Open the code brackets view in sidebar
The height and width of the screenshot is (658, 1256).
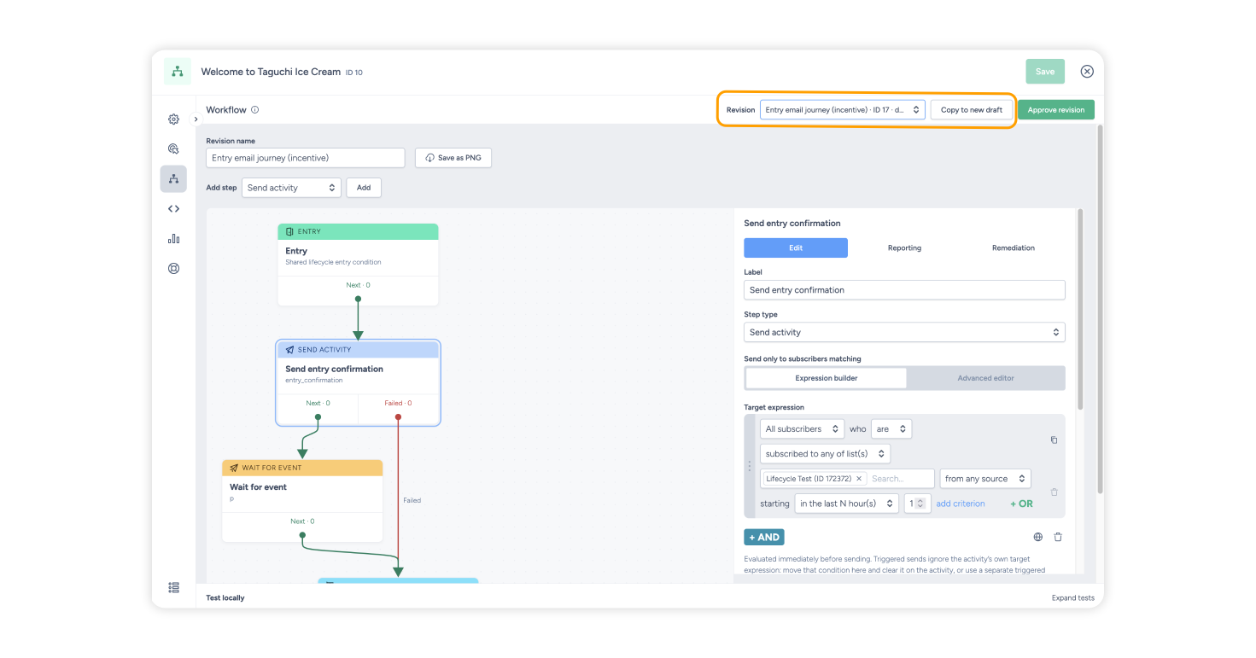coord(173,208)
